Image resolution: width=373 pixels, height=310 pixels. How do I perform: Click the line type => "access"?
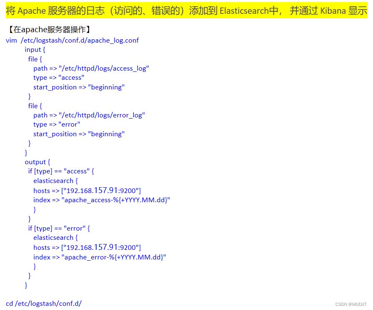click(x=59, y=78)
